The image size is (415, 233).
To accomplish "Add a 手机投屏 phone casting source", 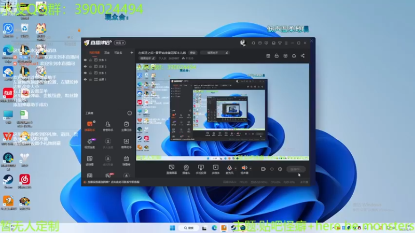I will [x=201, y=169].
